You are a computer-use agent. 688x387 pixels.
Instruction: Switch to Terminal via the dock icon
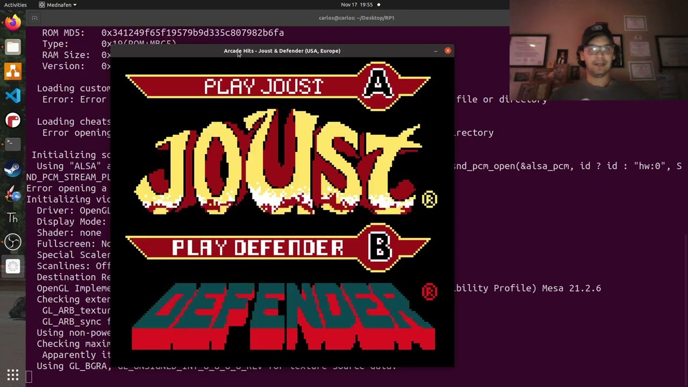coord(13,144)
